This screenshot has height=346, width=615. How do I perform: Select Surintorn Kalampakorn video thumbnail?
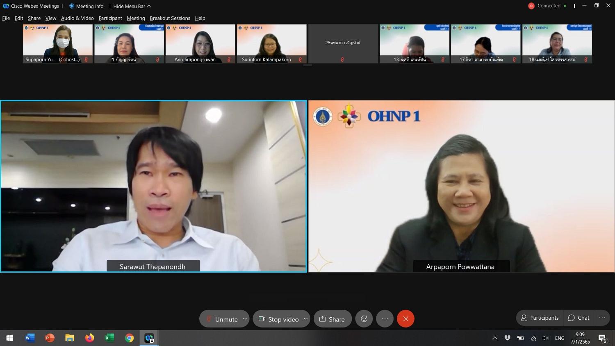point(272,43)
